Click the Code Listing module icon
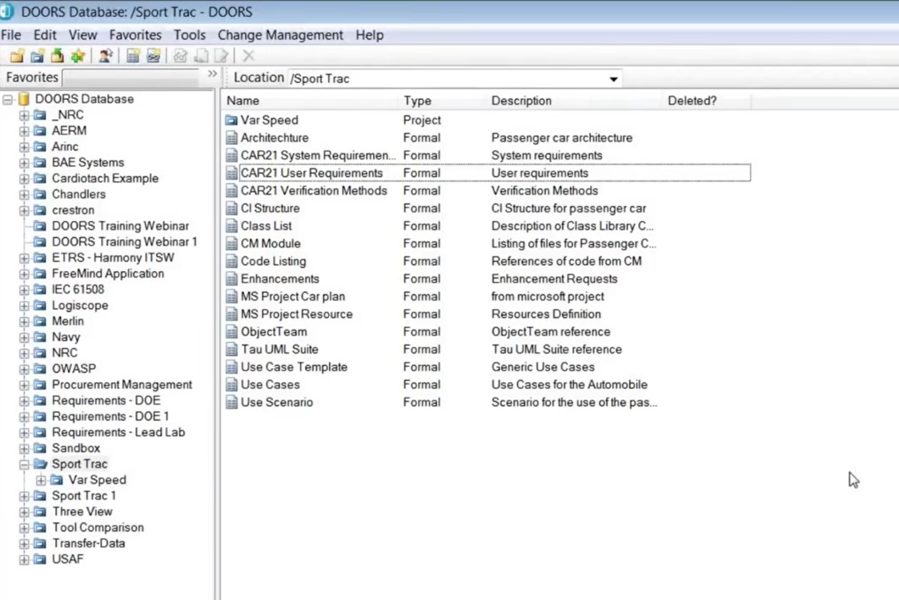This screenshot has width=899, height=600. click(231, 262)
